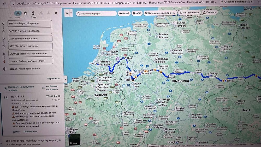Select the driving travel mode icon

point(18,13)
